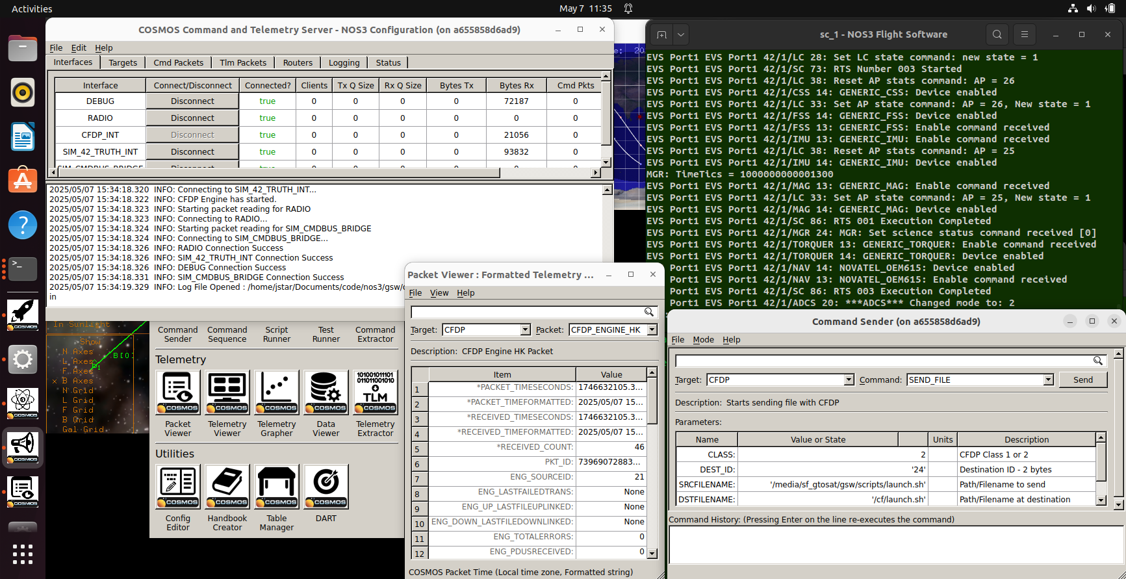
Task: Expand the Target dropdown in Packet Viewer
Action: tap(525, 330)
